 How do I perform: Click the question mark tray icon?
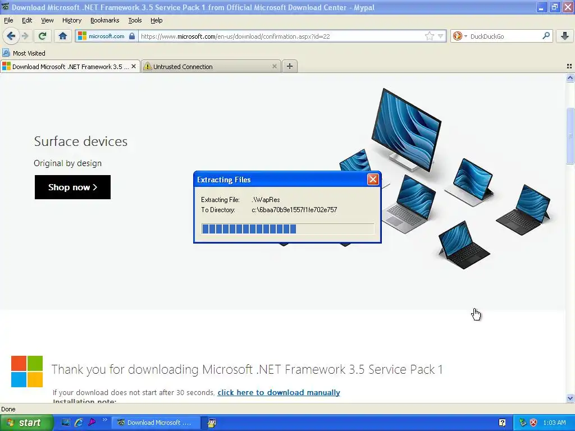(x=503, y=423)
